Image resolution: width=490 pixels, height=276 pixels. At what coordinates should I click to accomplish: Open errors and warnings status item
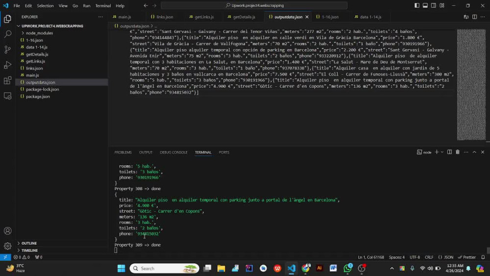(x=22, y=257)
